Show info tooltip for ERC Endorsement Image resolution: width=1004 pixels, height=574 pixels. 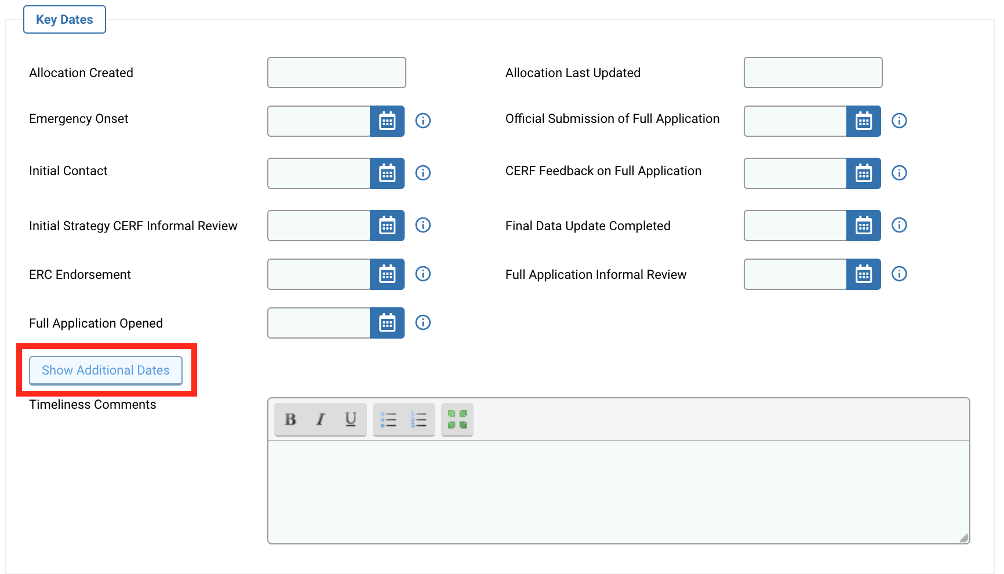[x=423, y=274]
